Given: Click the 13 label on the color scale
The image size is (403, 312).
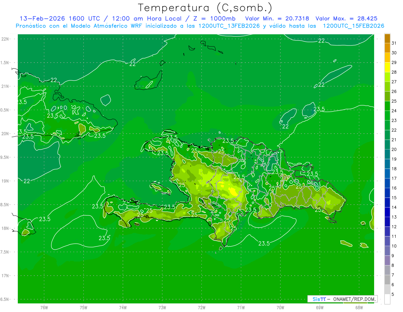Looking at the screenshot, I should pyautogui.click(x=394, y=217).
